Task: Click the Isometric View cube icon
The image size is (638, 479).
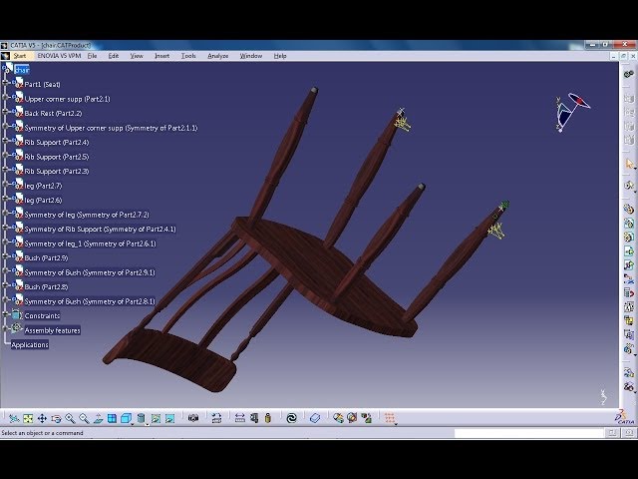Action: pyautogui.click(x=127, y=418)
